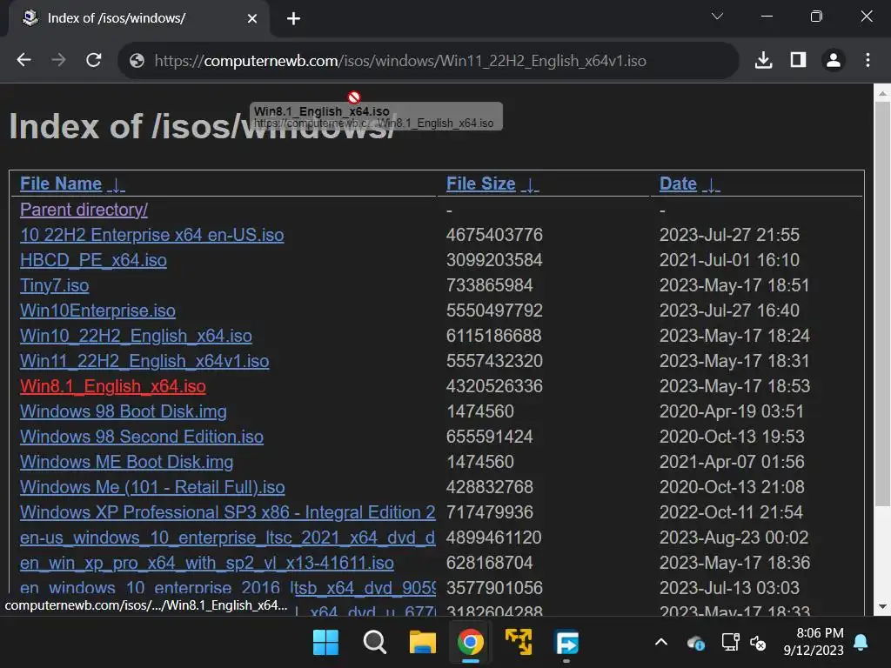The width and height of the screenshot is (891, 668).
Task: Go back with the browser back arrow
Action: [23, 60]
